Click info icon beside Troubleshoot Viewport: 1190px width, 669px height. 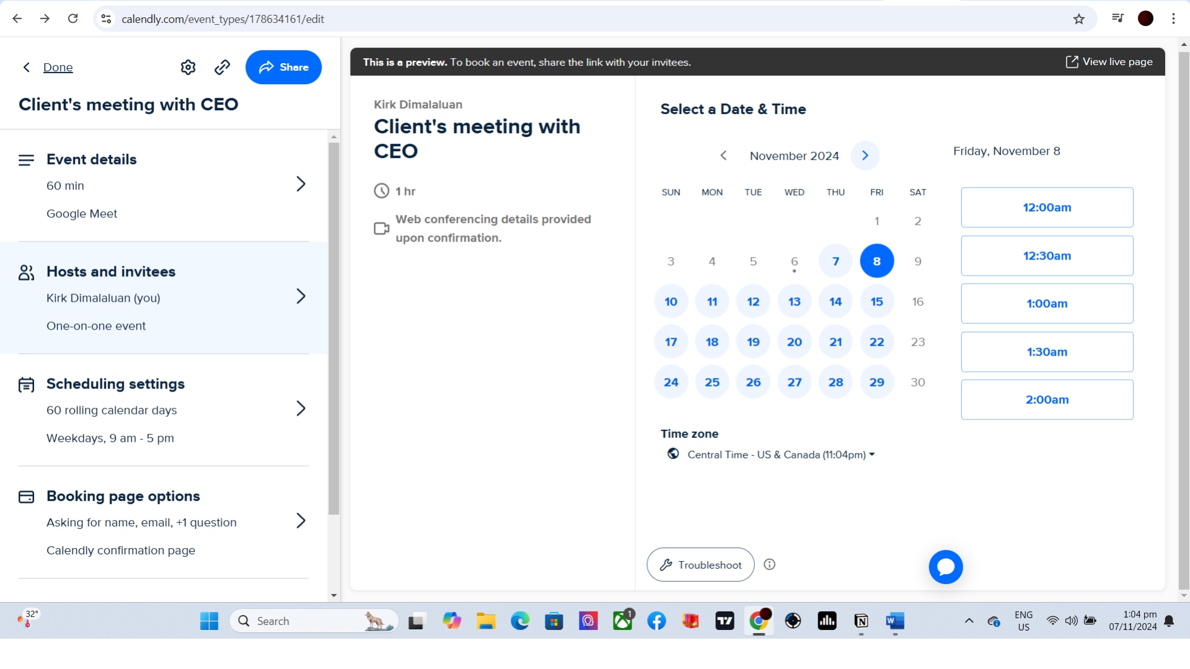pos(769,564)
